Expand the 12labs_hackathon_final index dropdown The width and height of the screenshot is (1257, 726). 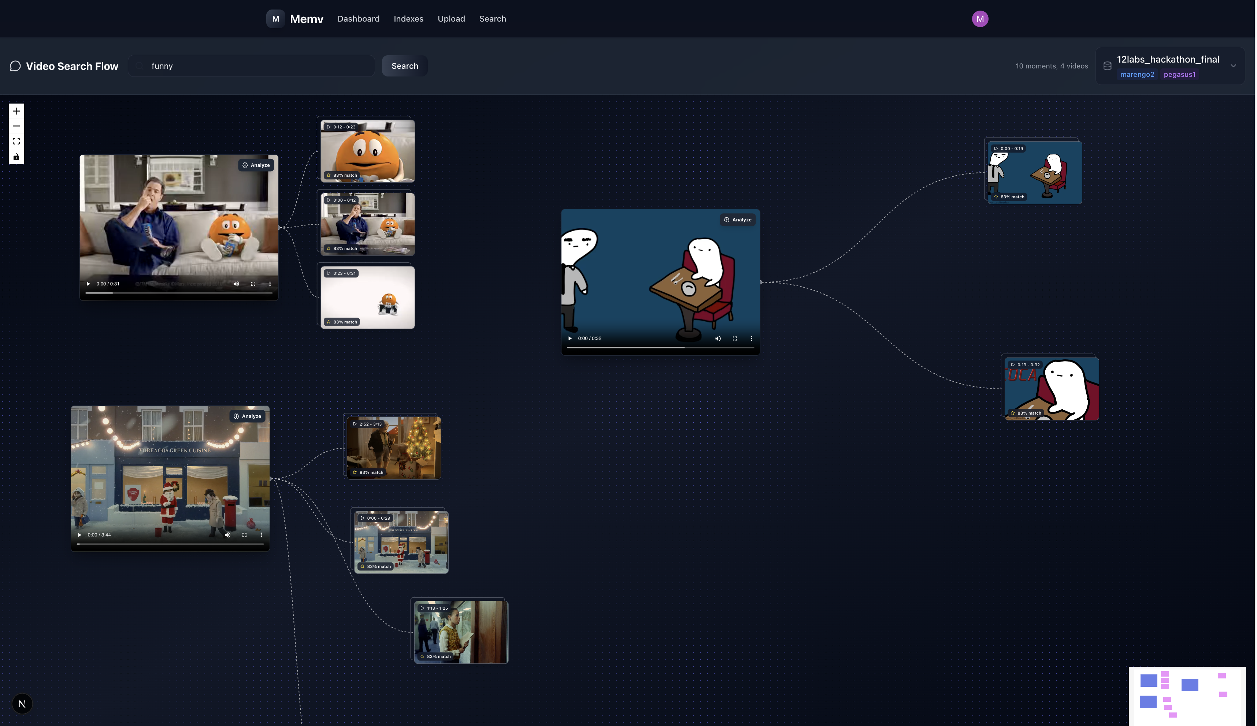coord(1232,66)
